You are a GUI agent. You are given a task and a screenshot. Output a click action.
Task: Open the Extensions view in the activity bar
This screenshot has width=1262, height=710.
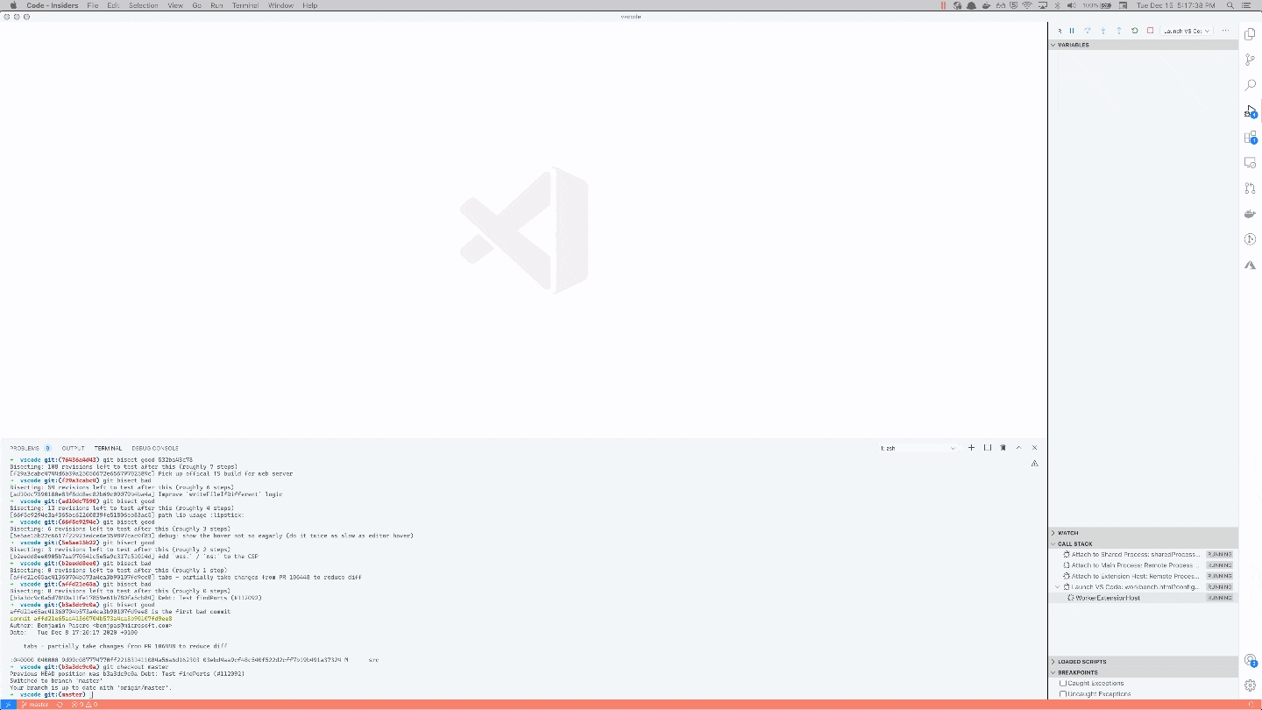(x=1250, y=138)
